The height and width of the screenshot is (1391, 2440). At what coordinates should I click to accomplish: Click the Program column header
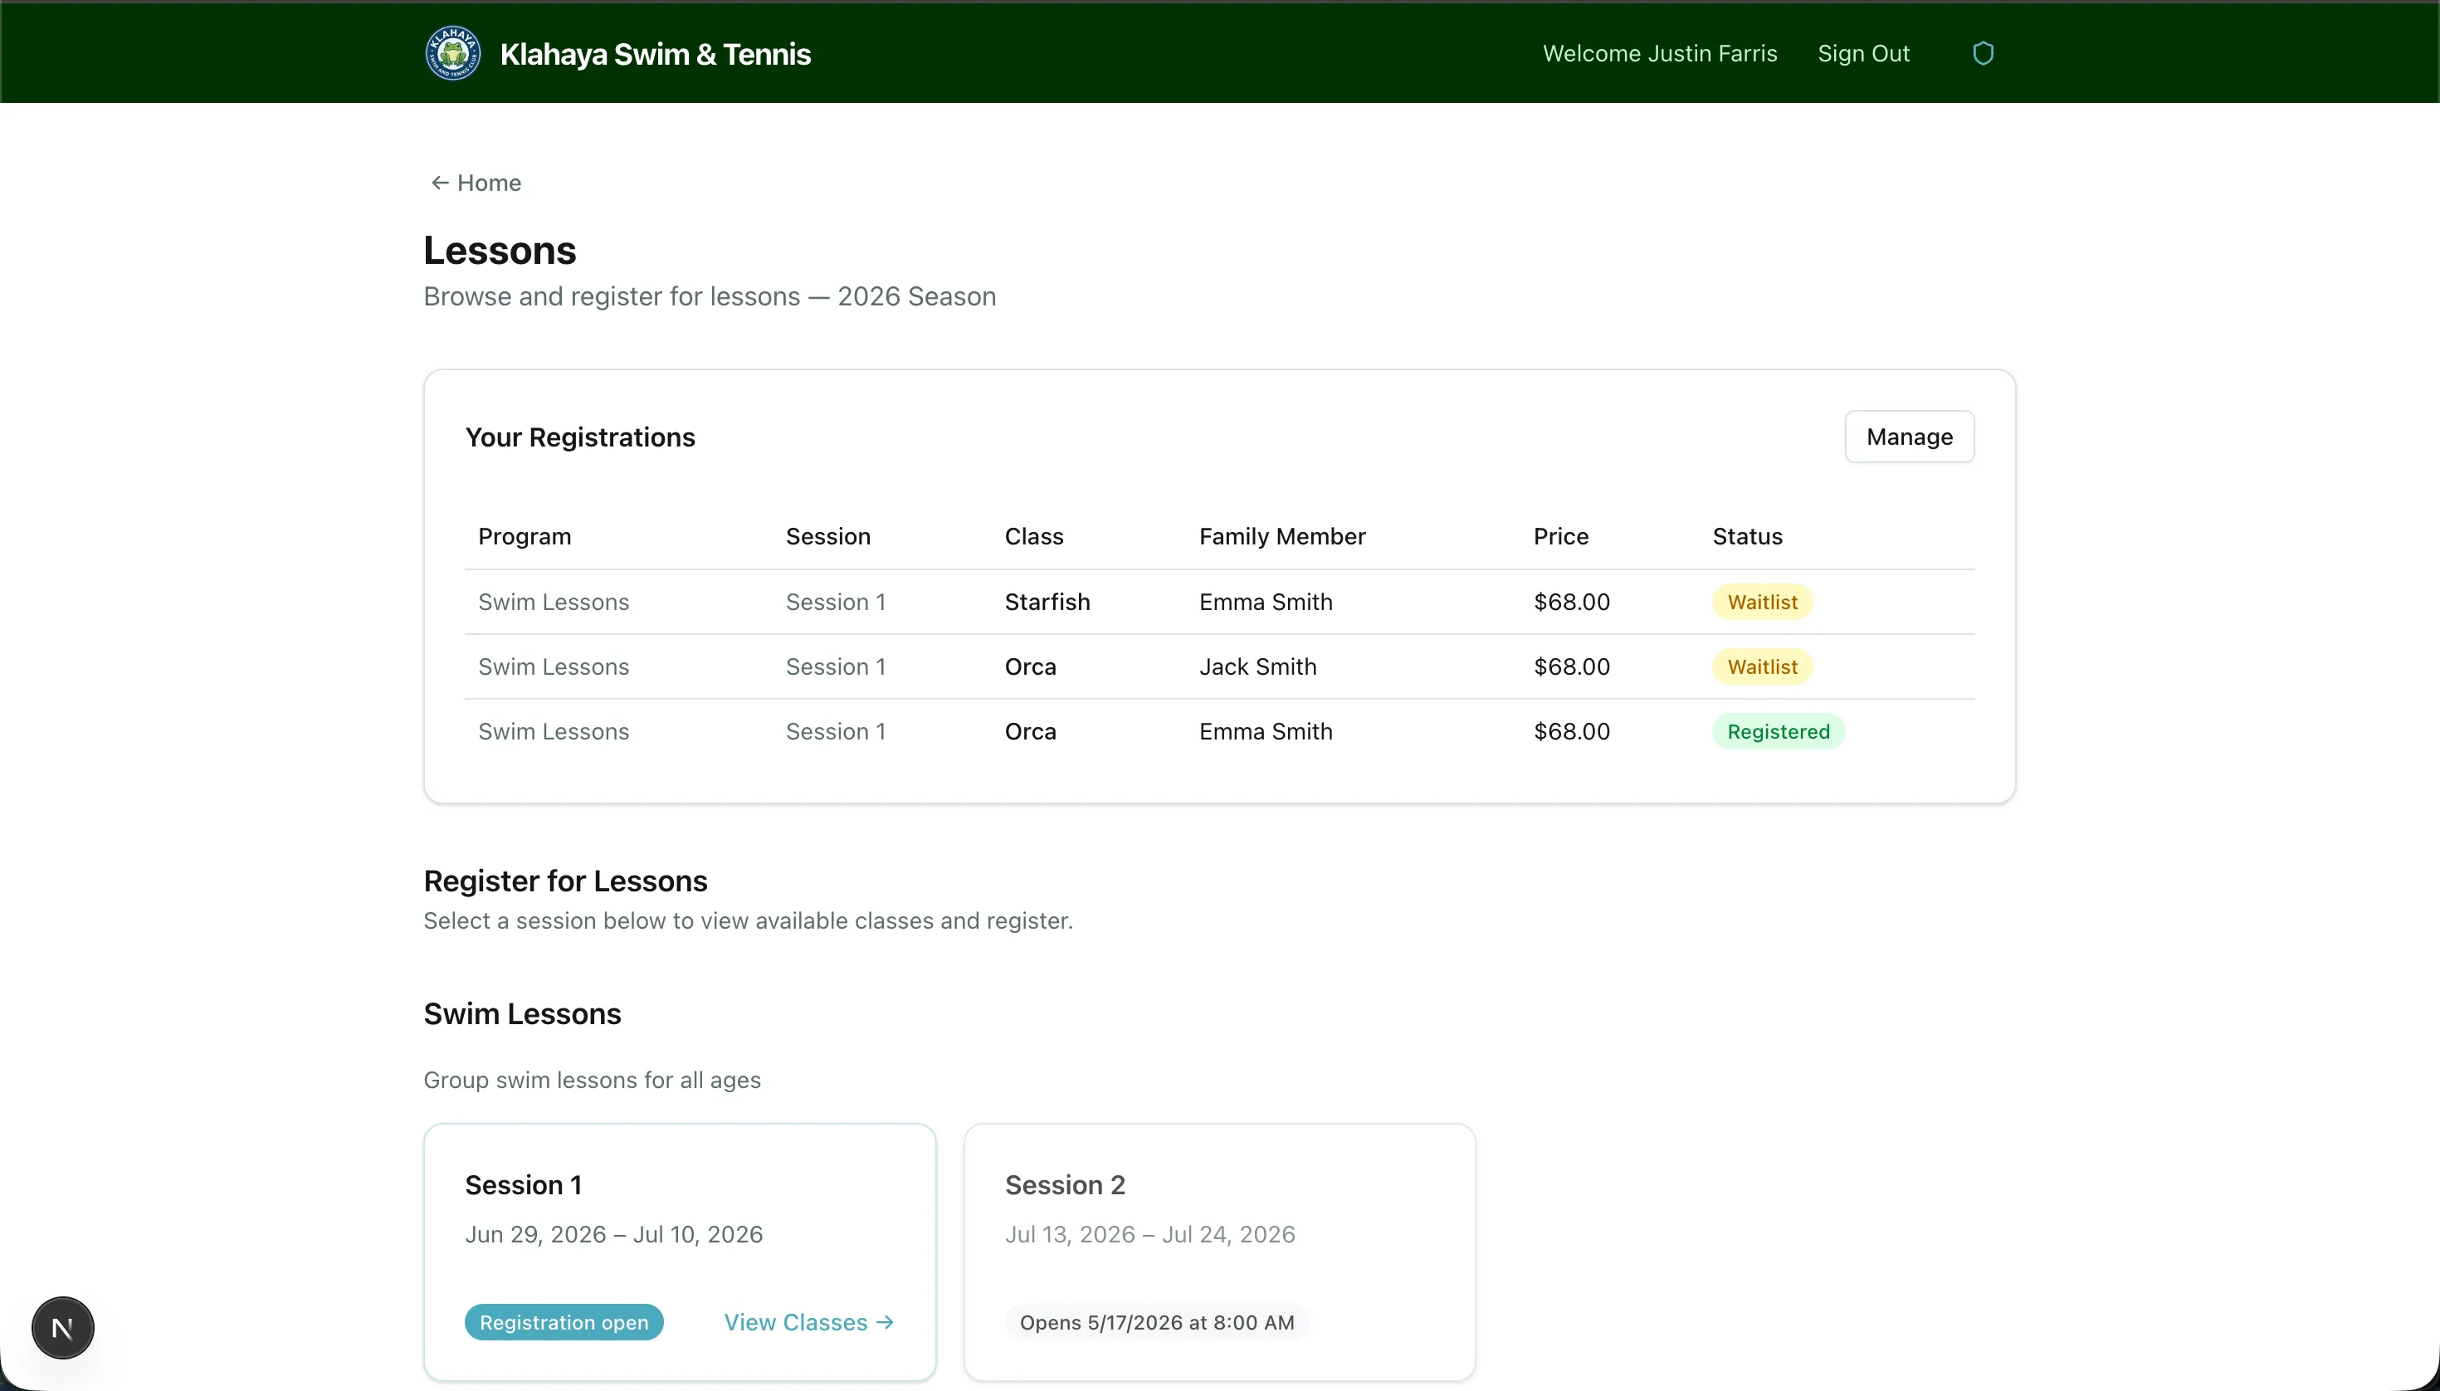click(x=525, y=536)
